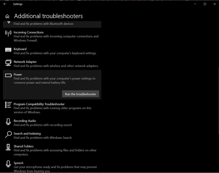Screen dimensions: 219x173
Task: Run the troubleshooter for Power
Action: (x=81, y=94)
